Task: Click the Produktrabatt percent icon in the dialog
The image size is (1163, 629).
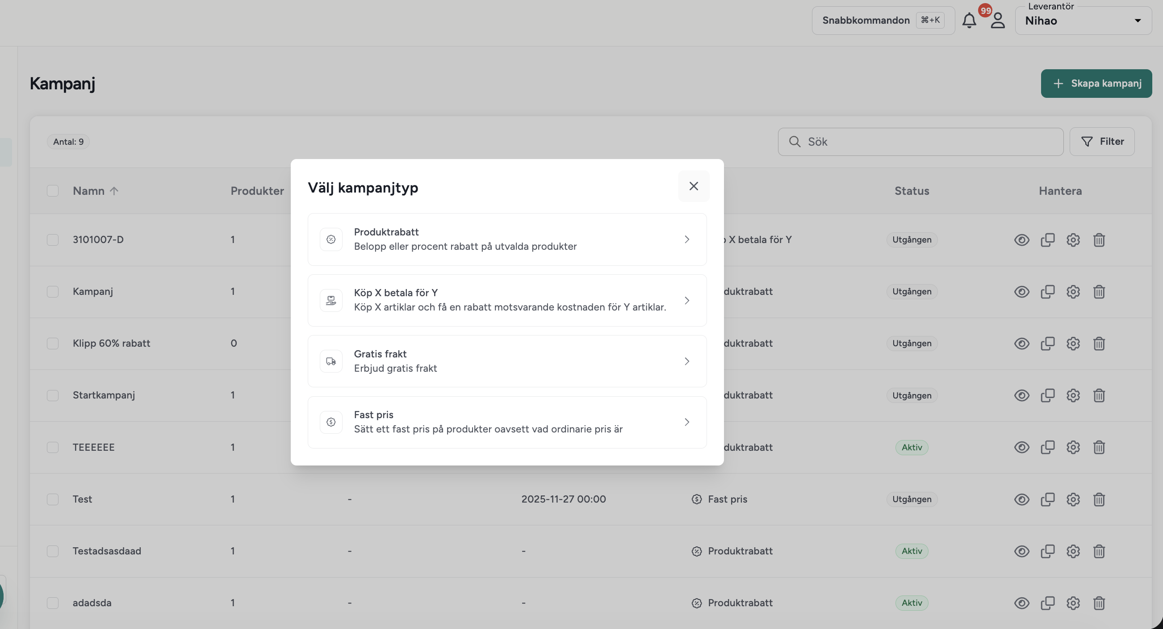Action: (331, 239)
